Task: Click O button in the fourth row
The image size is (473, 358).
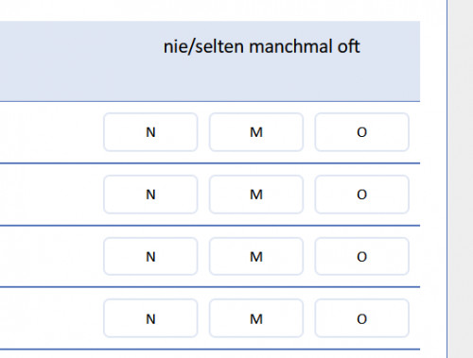Action: pyautogui.click(x=362, y=318)
